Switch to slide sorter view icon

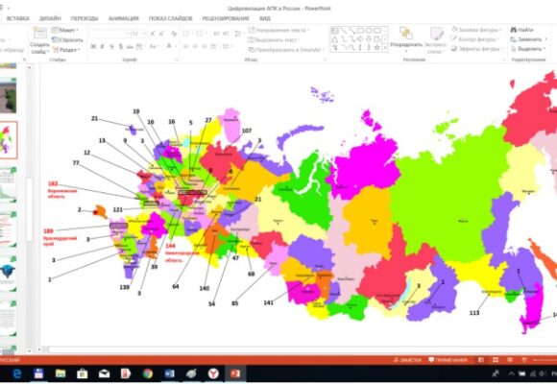[496, 360]
